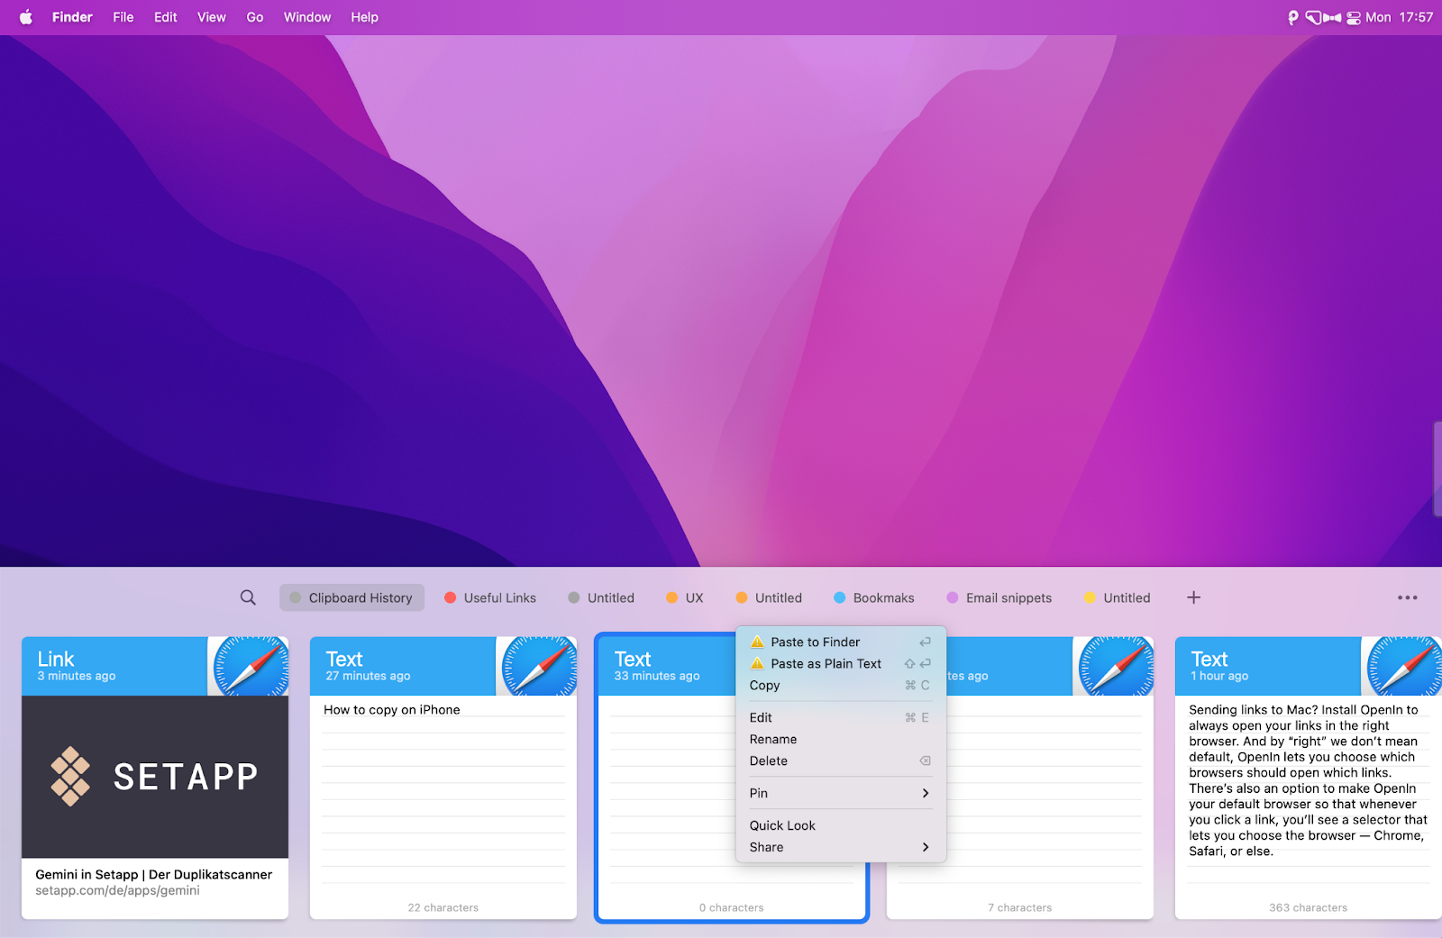The width and height of the screenshot is (1442, 938).
Task: Click the Safari icon on the 1-hour-old Text card
Action: 1404,666
